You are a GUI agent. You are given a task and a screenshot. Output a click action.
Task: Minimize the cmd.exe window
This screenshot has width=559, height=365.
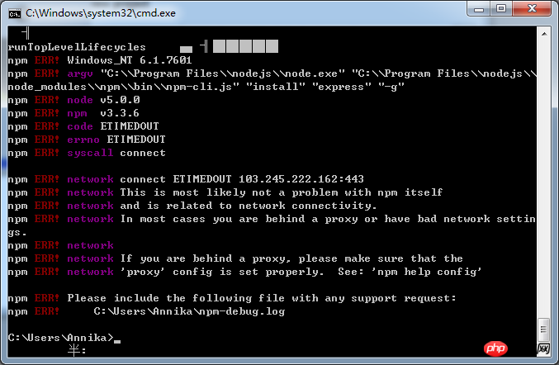[x=477, y=11]
